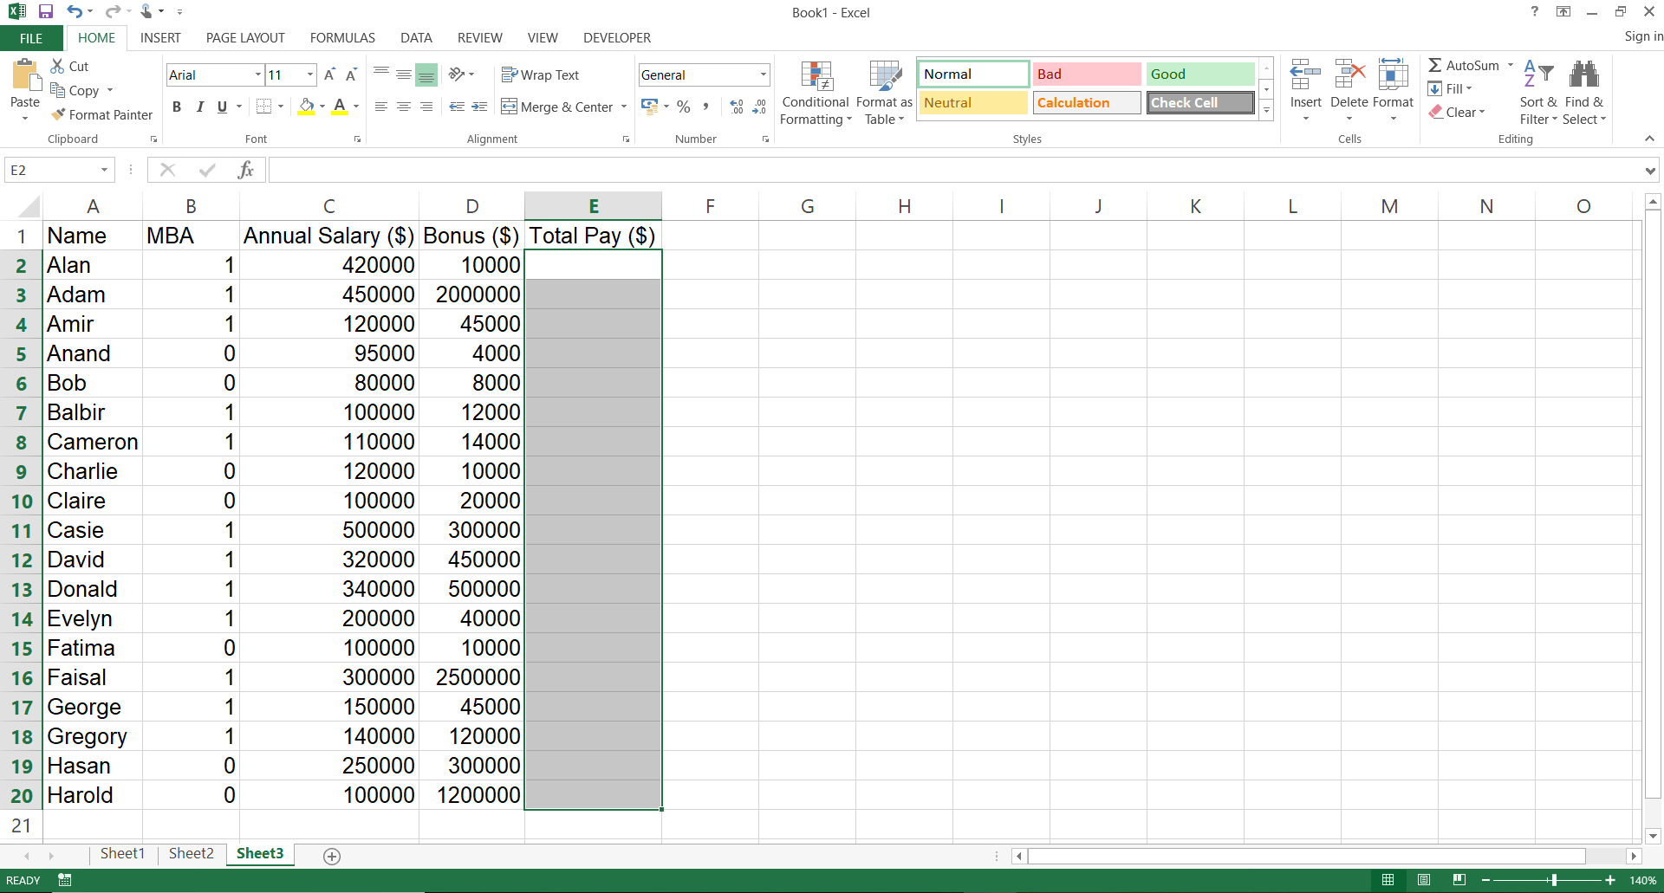This screenshot has height=893, width=1664.
Task: Apply Comma Style number format
Action: (706, 107)
